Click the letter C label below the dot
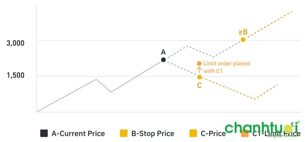The image size is (305, 142). 199,86
